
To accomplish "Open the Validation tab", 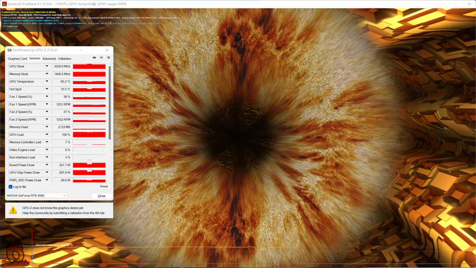I will click(x=65, y=59).
